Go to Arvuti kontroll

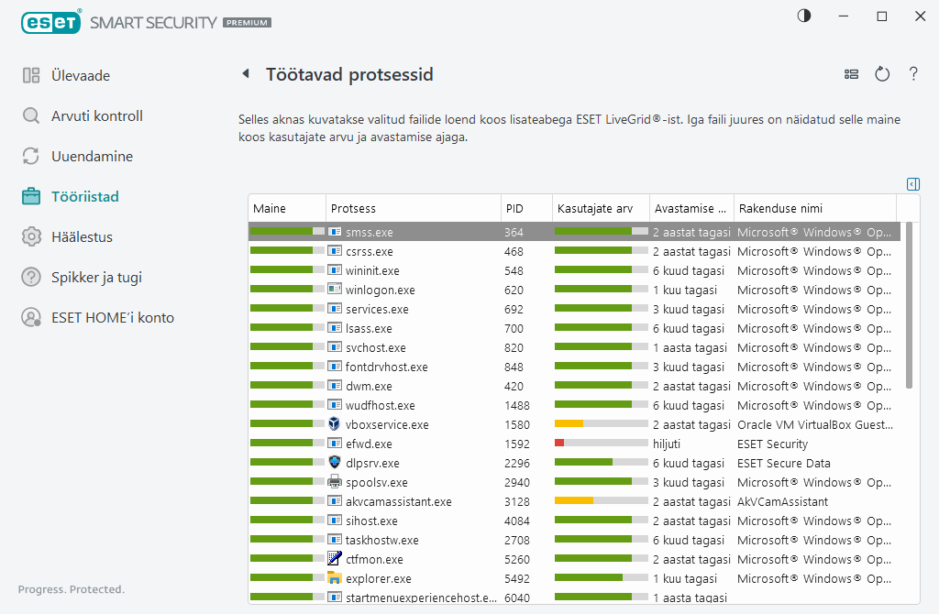click(96, 116)
